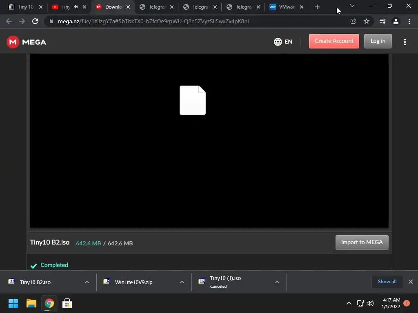Open network status tray icon

(x=360, y=303)
